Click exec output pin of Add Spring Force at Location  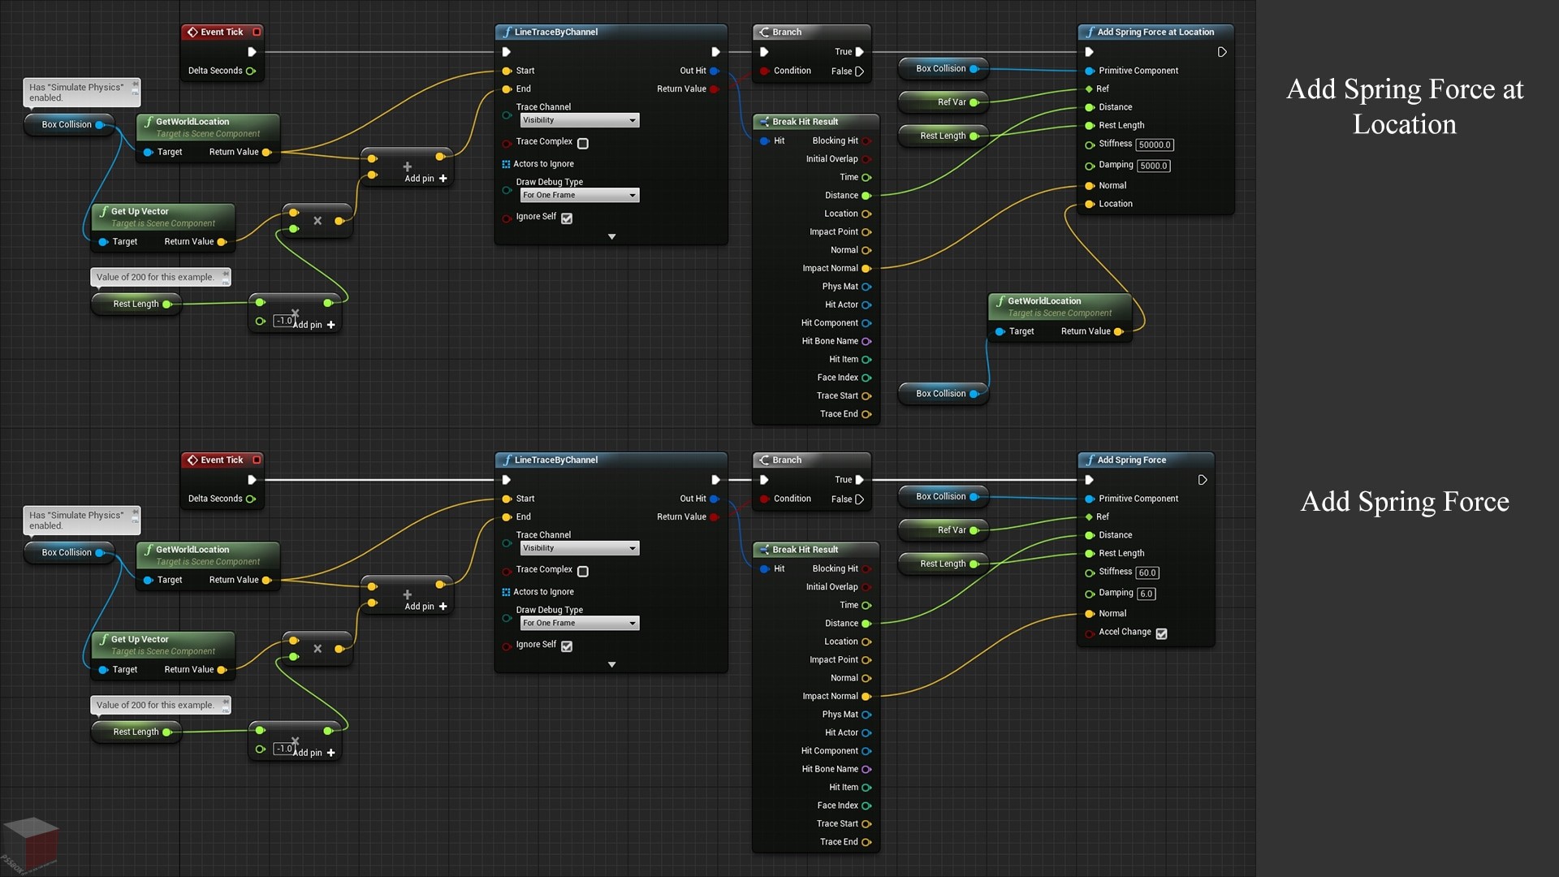[x=1222, y=52]
